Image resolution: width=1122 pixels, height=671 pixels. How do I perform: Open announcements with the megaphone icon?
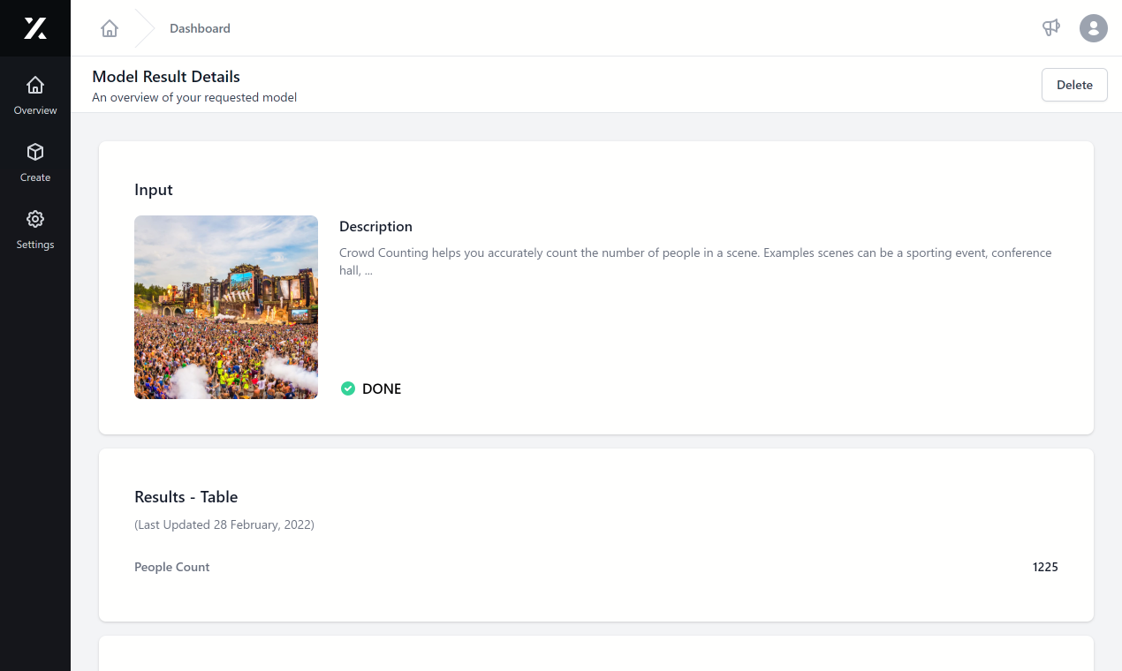point(1050,27)
